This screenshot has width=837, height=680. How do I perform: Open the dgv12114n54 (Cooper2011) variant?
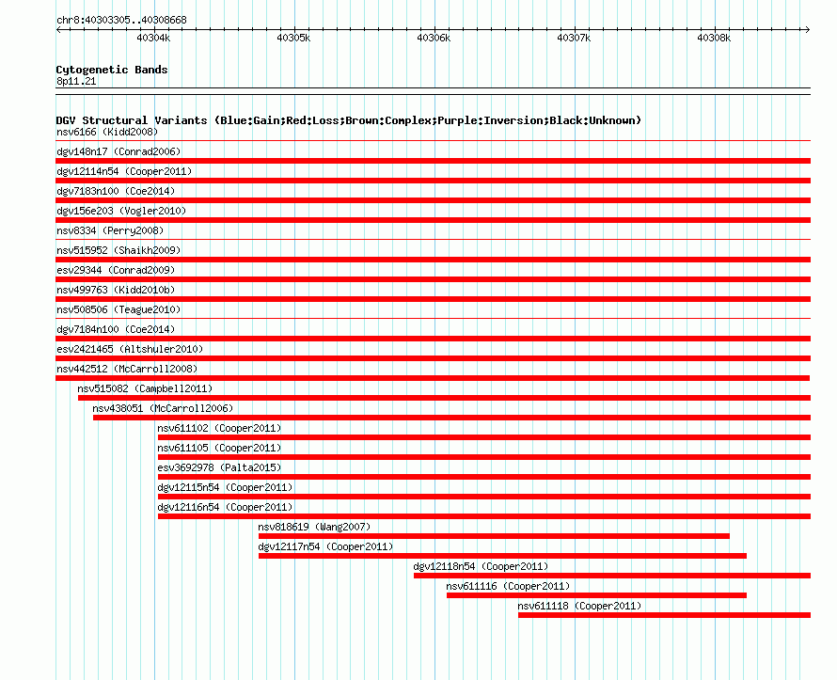tap(124, 171)
